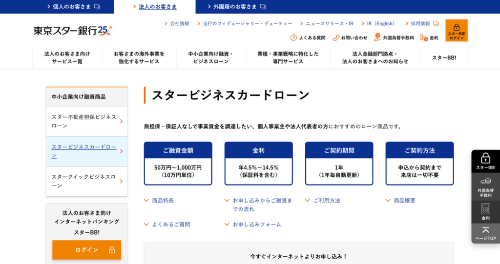Click the ご融資金額 info card
500x264 pixels.
click(x=178, y=164)
